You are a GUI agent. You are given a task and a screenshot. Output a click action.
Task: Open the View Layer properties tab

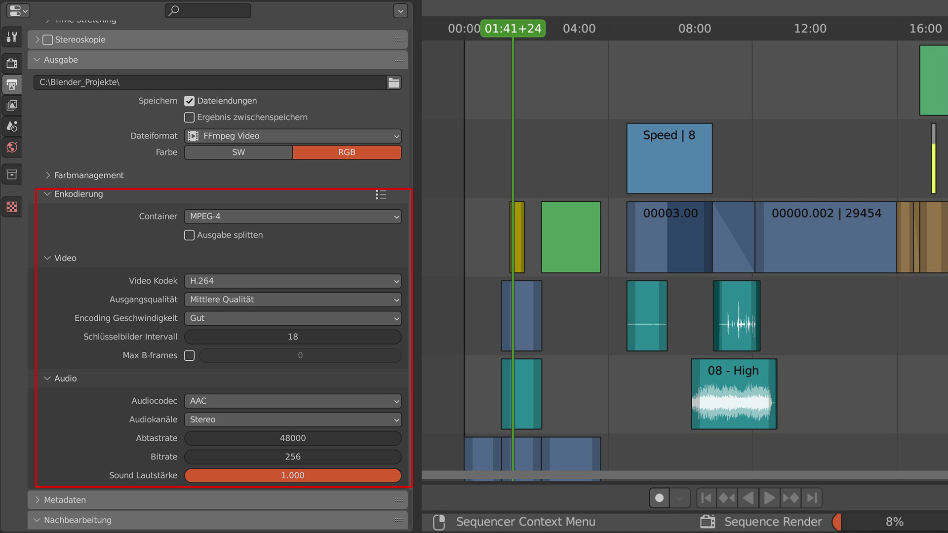[12, 105]
